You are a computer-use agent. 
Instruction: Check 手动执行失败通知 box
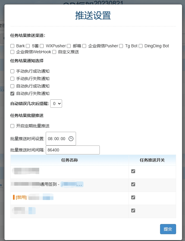click(12, 79)
